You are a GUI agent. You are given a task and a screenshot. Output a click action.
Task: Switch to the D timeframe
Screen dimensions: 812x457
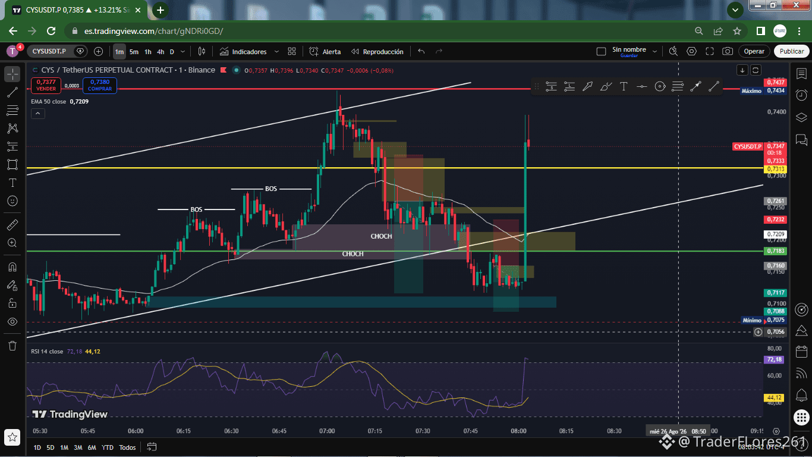tap(172, 52)
